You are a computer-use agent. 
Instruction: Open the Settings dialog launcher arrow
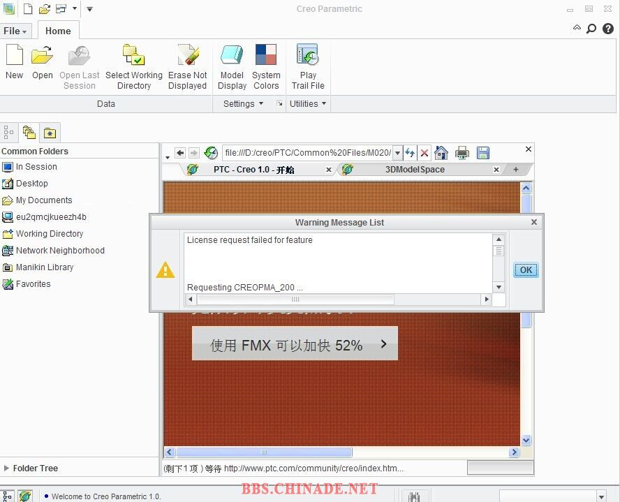pyautogui.click(x=280, y=103)
